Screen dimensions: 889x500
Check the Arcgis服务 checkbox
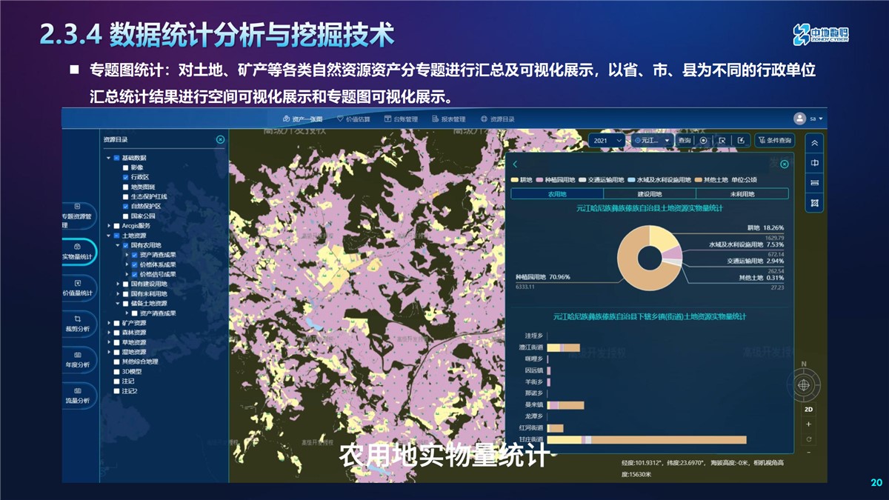[x=116, y=225]
